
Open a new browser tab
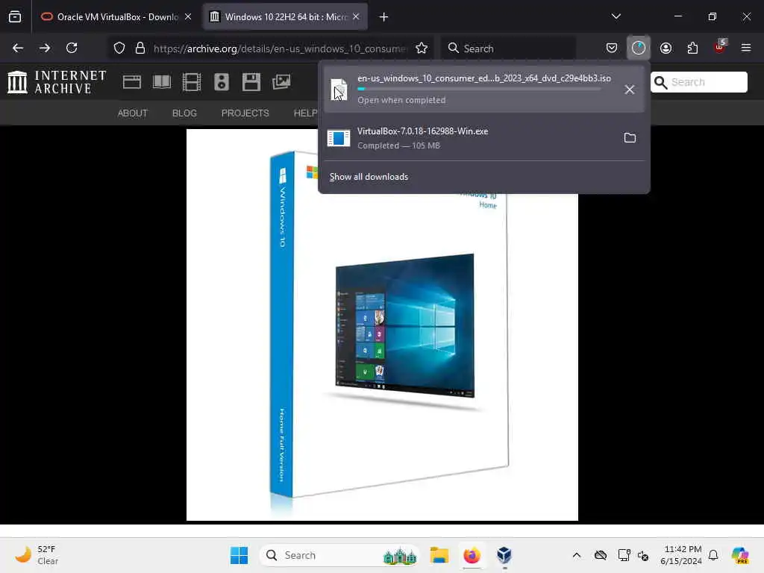384,17
